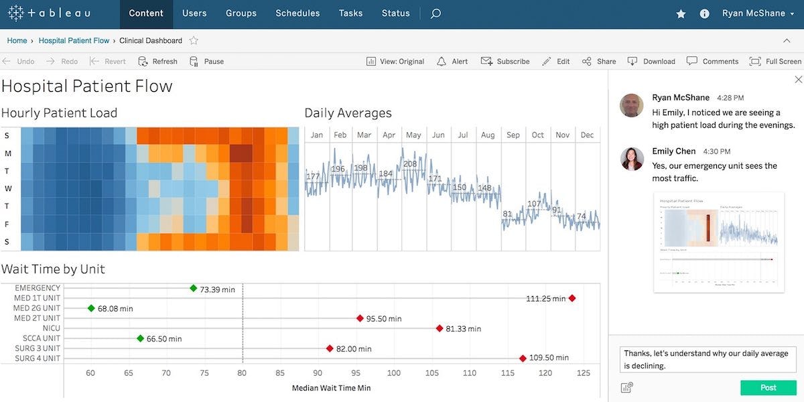Post the comment reply

[x=767, y=387]
